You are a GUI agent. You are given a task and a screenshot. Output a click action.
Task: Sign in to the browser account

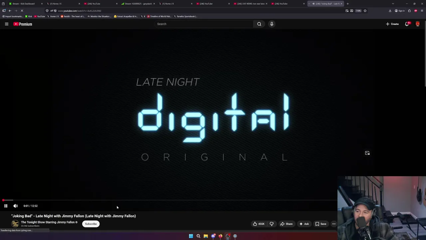pos(400,11)
